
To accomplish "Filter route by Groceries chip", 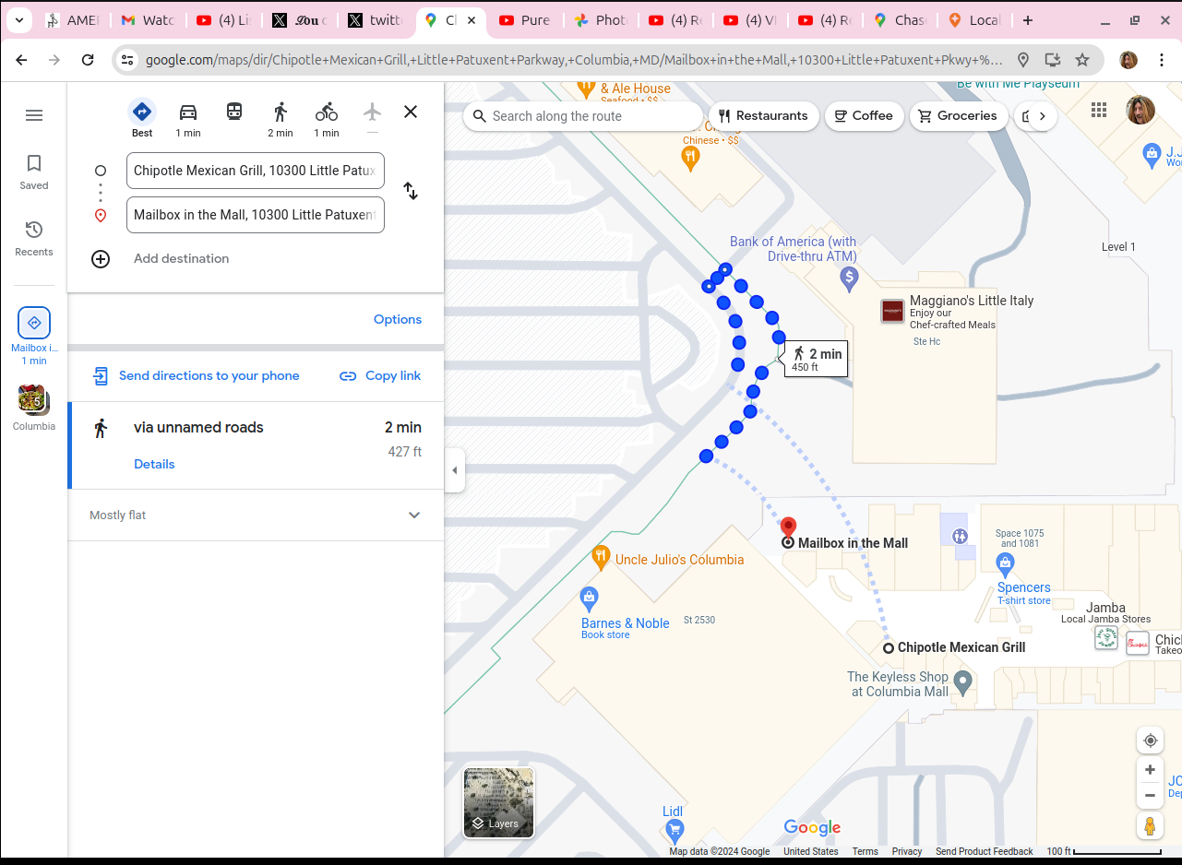I will pos(958,116).
